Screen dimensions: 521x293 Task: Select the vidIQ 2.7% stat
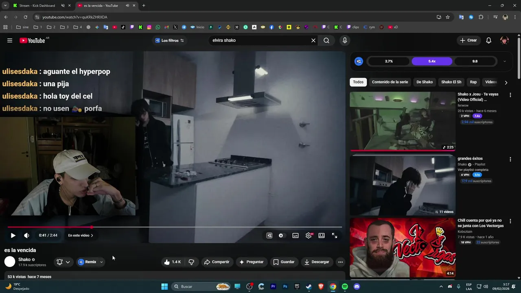coord(389,61)
